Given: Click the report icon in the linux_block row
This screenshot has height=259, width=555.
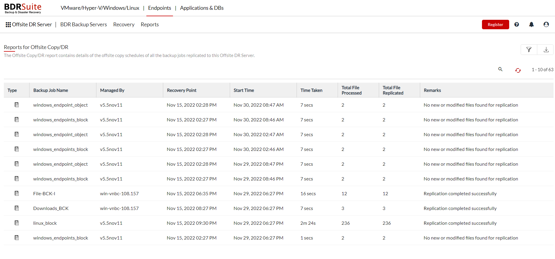Looking at the screenshot, I should pos(17,223).
